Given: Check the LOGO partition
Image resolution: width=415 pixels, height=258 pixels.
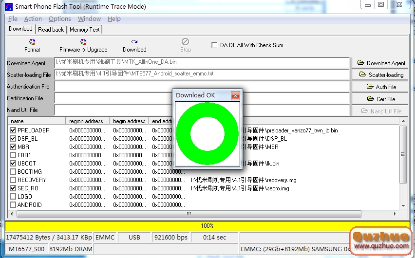Looking at the screenshot, I should 13,196.
